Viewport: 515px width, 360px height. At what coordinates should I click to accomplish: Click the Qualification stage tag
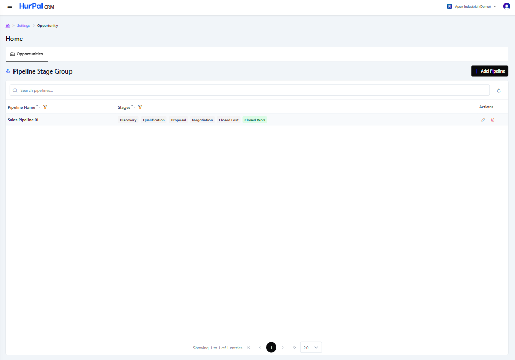coord(154,120)
